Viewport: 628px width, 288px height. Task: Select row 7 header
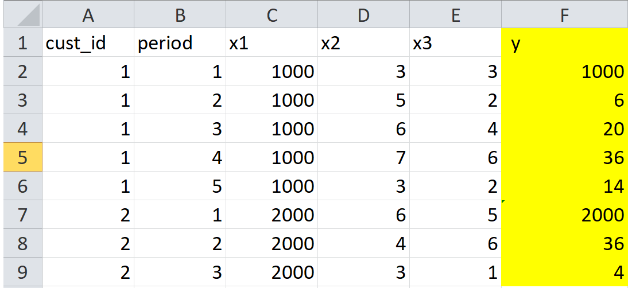(22, 215)
